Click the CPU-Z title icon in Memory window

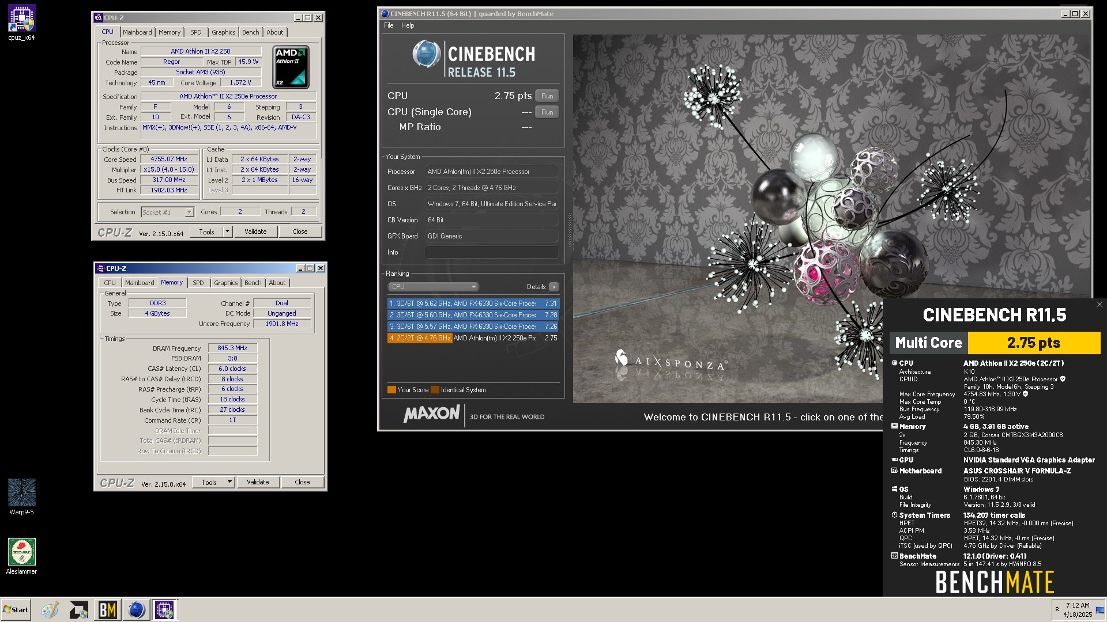101,268
